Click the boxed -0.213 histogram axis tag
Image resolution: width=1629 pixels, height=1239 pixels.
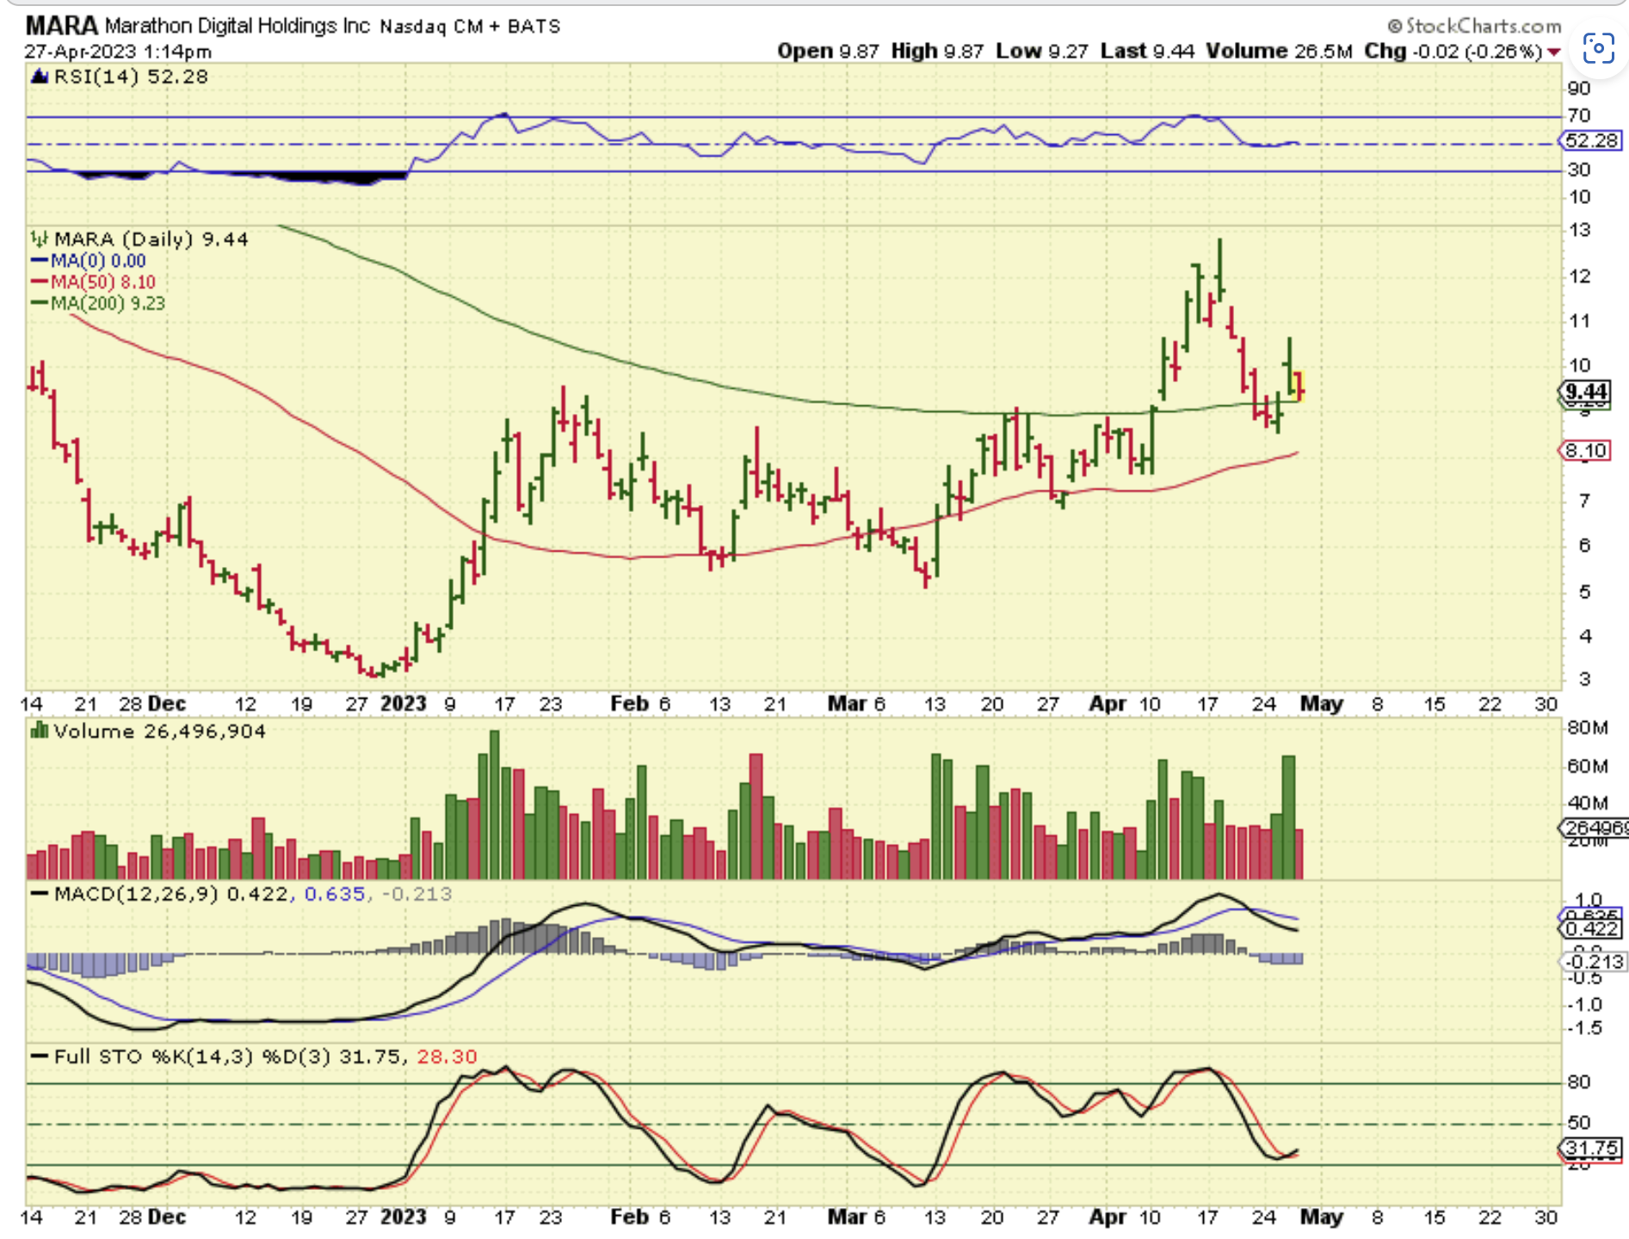[x=1594, y=961]
